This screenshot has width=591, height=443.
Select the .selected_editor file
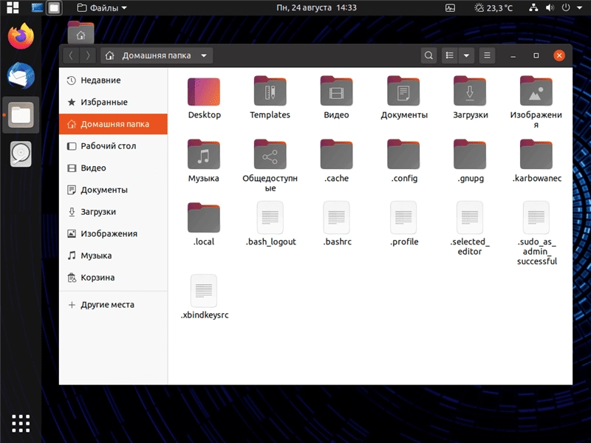(x=470, y=217)
